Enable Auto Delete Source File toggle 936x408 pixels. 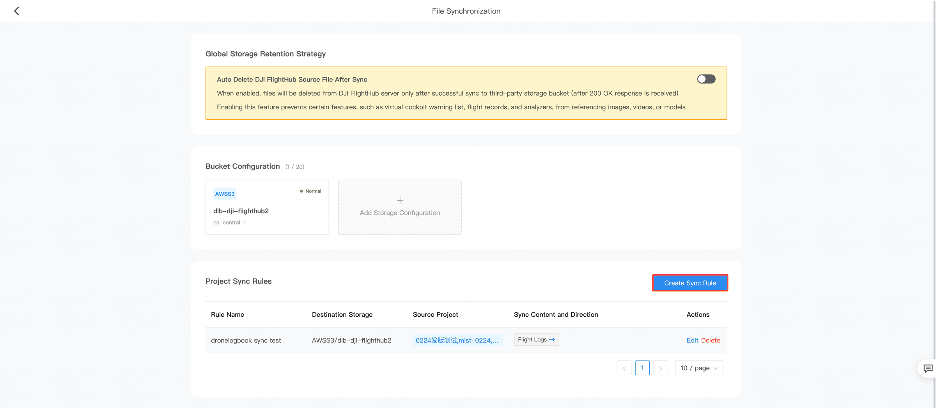click(x=706, y=79)
